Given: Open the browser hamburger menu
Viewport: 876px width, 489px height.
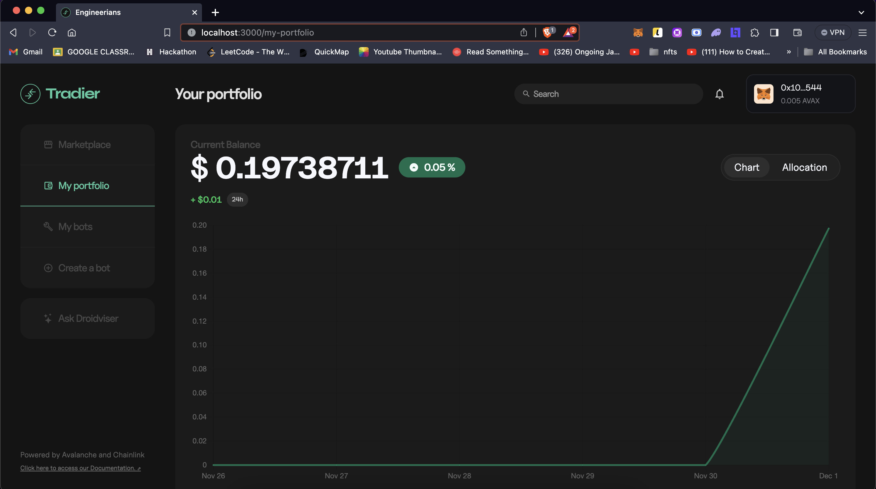Looking at the screenshot, I should point(862,33).
